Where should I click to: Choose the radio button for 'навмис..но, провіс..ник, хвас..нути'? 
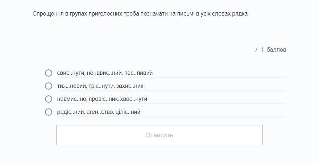point(49,99)
